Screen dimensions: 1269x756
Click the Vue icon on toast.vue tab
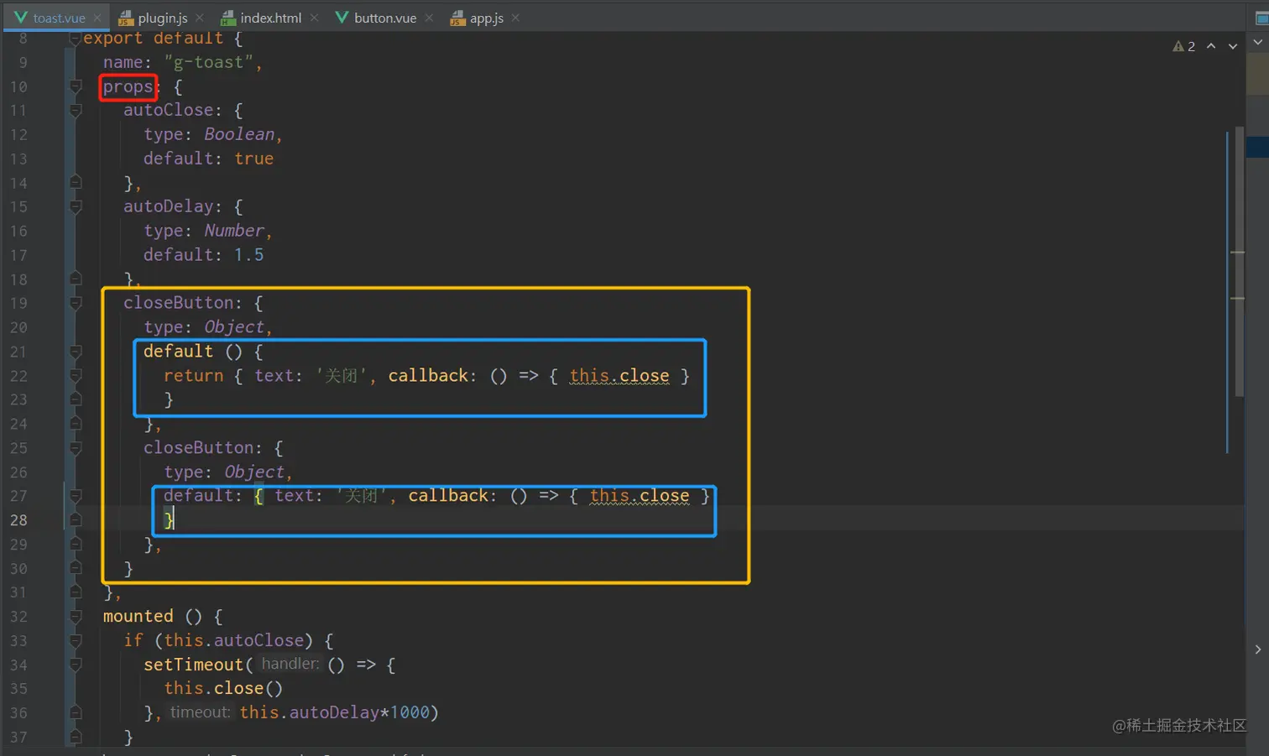click(x=21, y=17)
